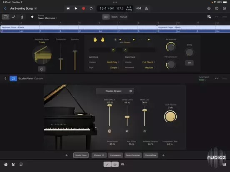The height and width of the screenshot is (172, 230).
Task: Toggle the left hand icon
Action: (95, 39)
